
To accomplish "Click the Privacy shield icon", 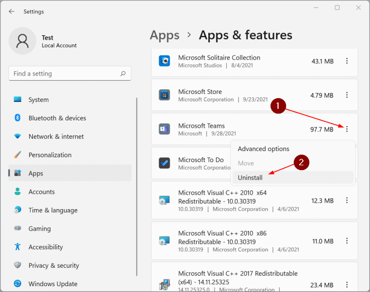I will coord(17,265).
